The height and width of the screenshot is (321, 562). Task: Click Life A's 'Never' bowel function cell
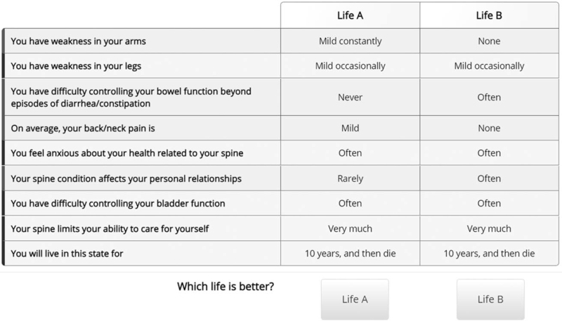350,98
